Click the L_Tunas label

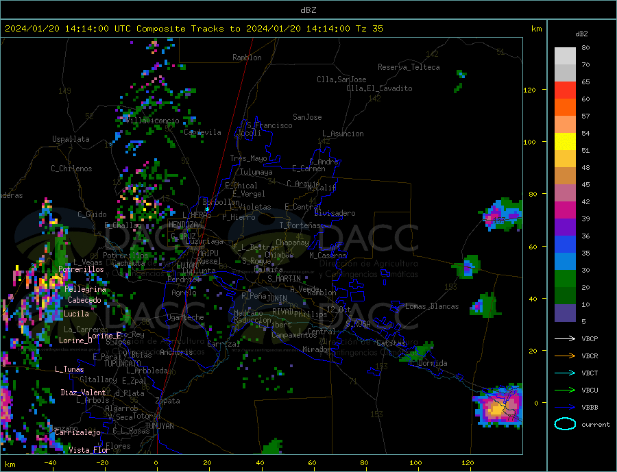tap(69, 369)
